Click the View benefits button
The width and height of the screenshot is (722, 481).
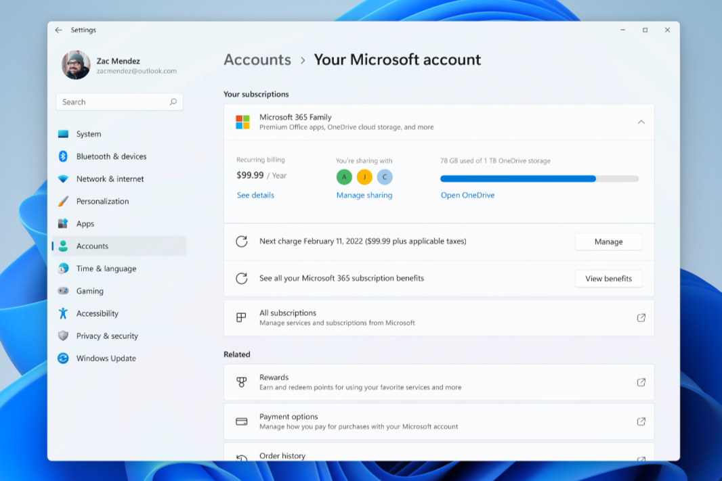[x=608, y=279]
